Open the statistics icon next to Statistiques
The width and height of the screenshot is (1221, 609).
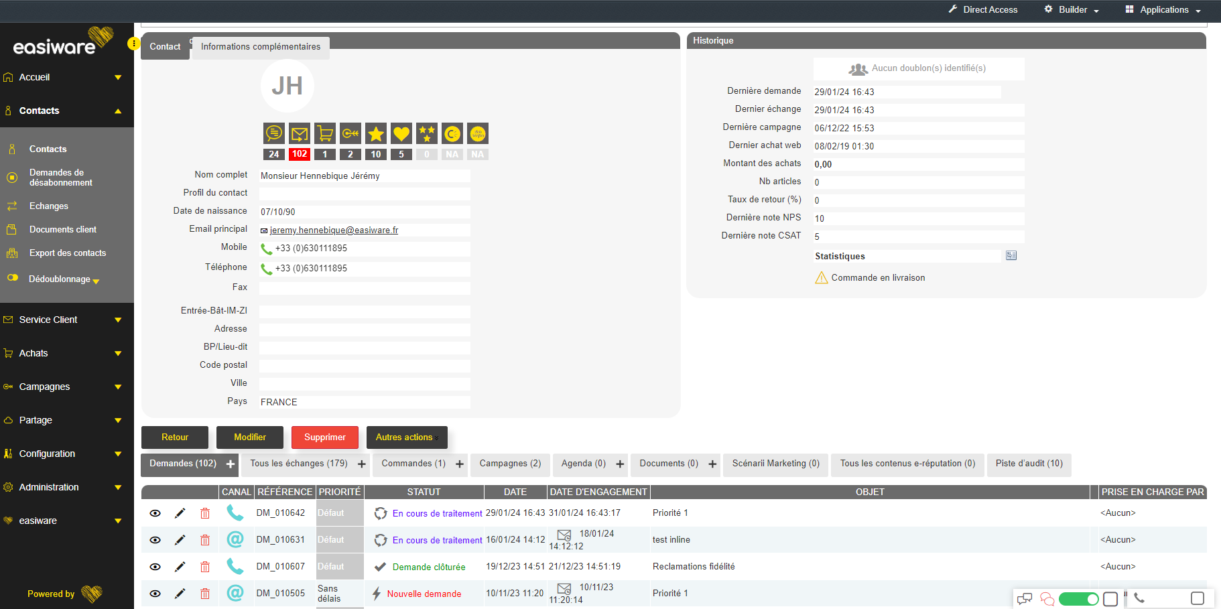[1011, 255]
